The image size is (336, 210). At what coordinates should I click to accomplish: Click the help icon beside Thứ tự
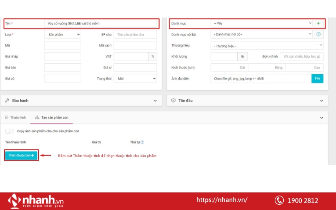pyautogui.click(x=142, y=142)
